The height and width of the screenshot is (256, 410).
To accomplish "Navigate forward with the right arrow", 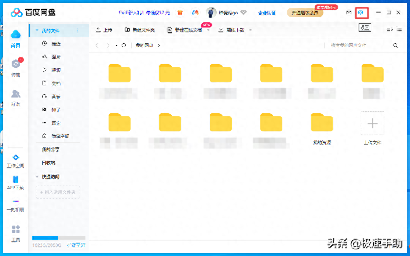I will pyautogui.click(x=108, y=45).
